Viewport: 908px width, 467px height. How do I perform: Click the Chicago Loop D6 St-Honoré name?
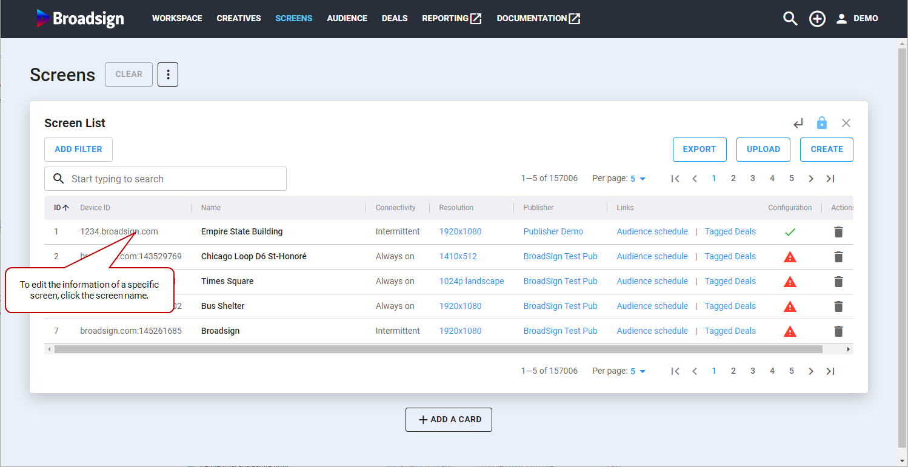[x=254, y=257]
